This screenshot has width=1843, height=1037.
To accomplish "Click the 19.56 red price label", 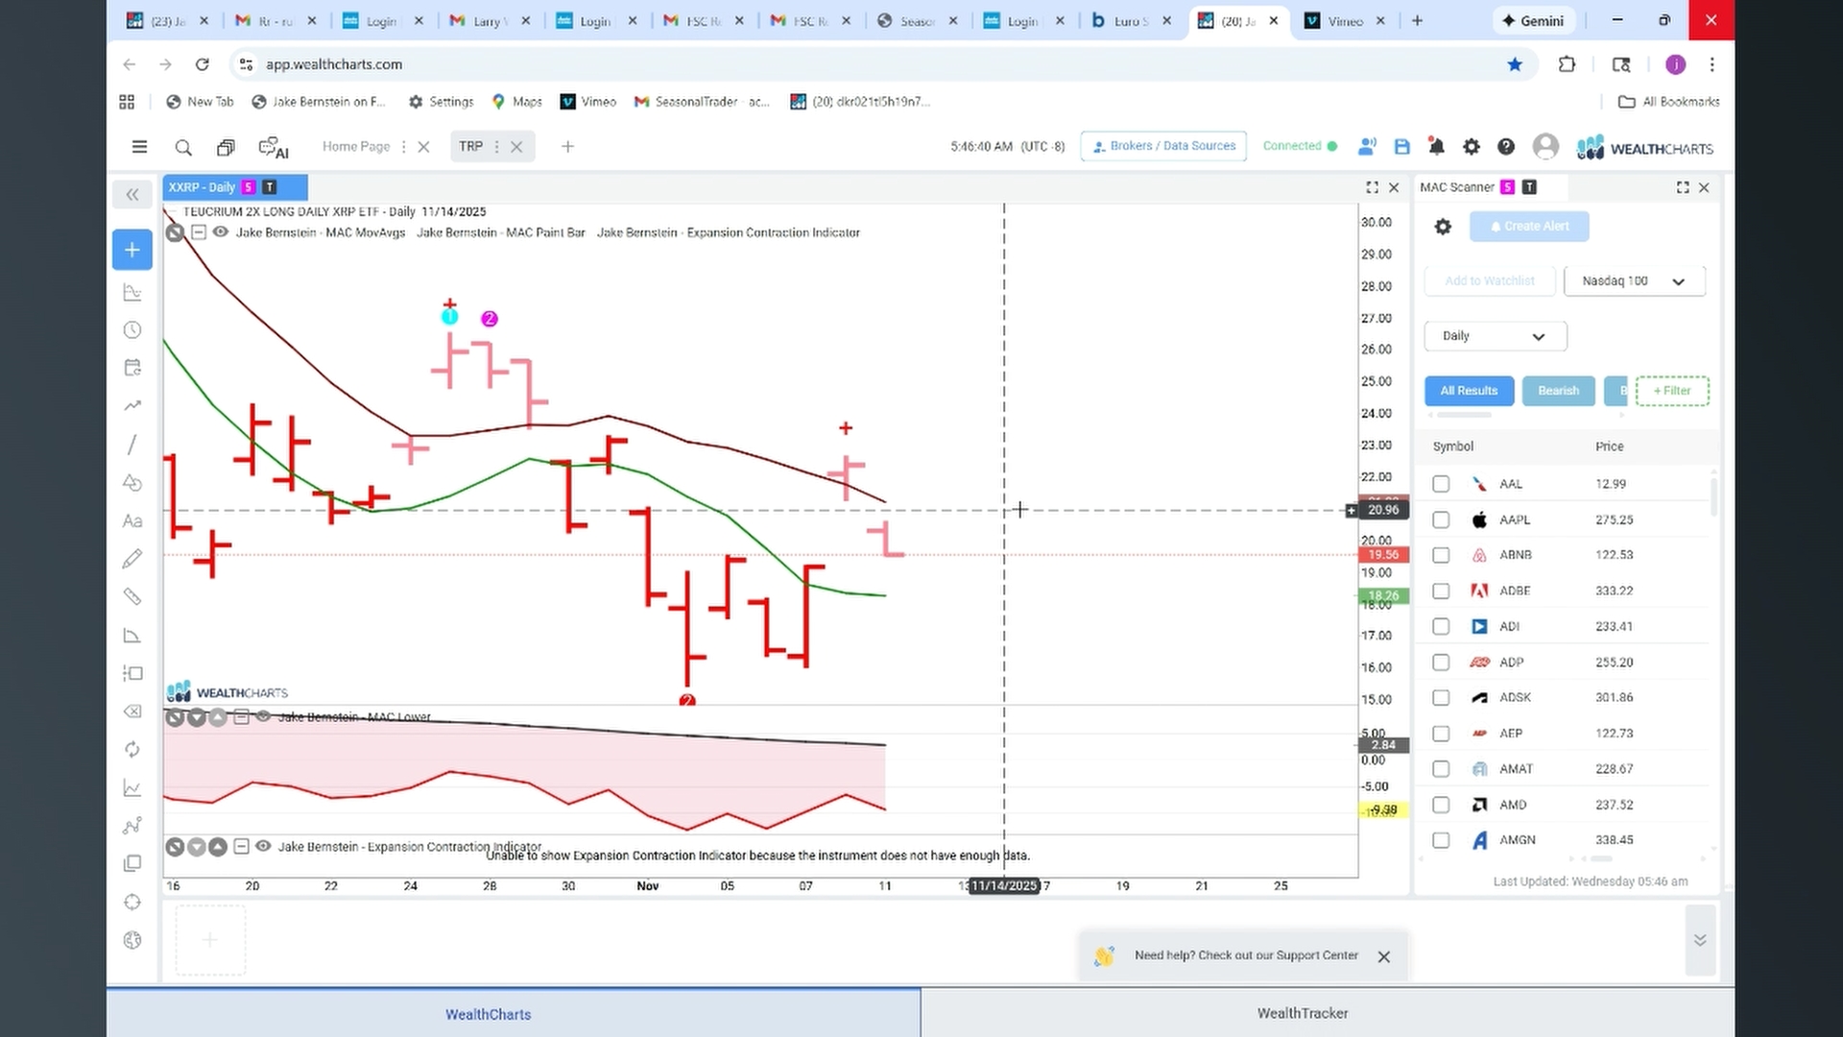I will 1383,555.
